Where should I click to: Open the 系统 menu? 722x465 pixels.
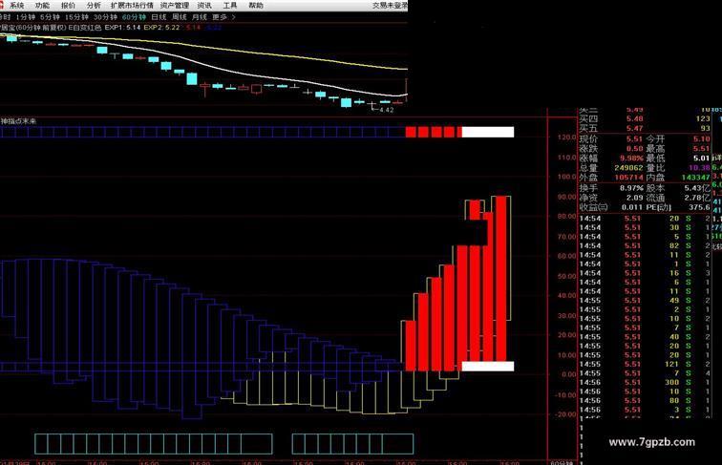[16, 6]
